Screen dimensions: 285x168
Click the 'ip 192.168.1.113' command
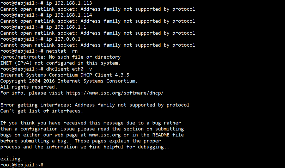[x=69, y=3]
